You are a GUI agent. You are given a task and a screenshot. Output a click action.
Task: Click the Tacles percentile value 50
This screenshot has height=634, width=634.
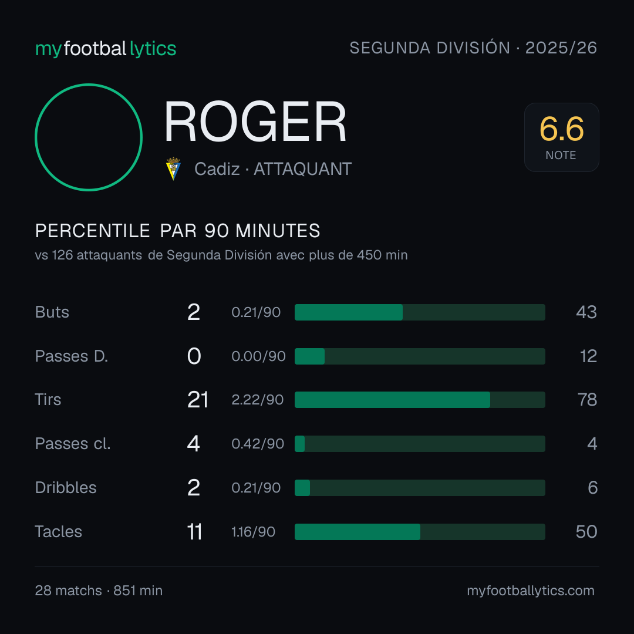coord(586,532)
